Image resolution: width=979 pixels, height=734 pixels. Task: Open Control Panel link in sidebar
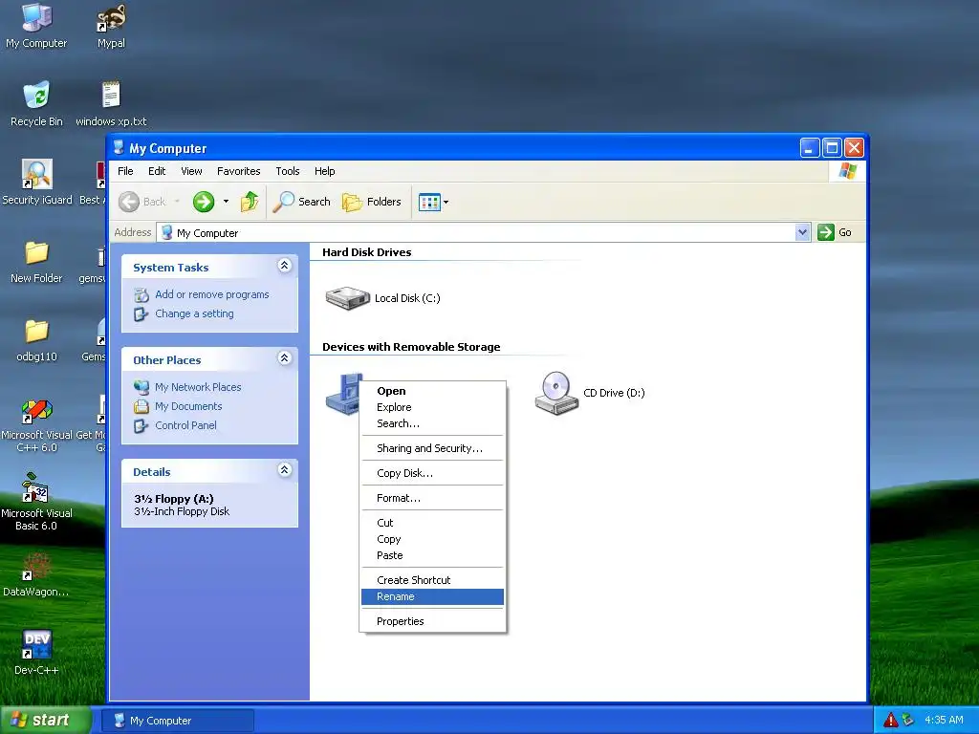[185, 425]
